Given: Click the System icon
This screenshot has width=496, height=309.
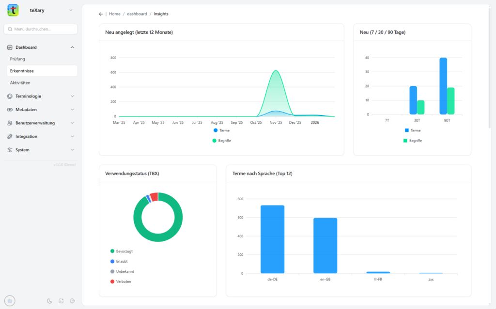Looking at the screenshot, I should click(9, 150).
